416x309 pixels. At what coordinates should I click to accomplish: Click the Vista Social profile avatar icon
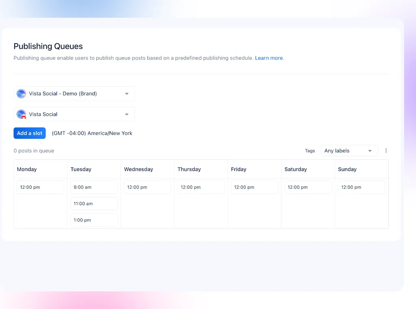click(21, 115)
